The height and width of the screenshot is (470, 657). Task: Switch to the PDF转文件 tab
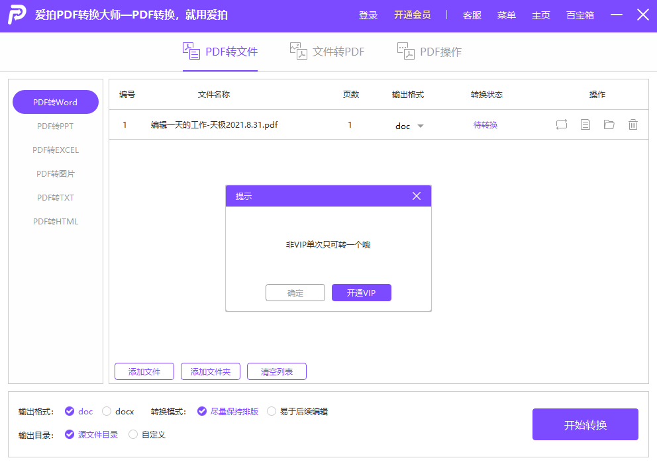point(220,52)
